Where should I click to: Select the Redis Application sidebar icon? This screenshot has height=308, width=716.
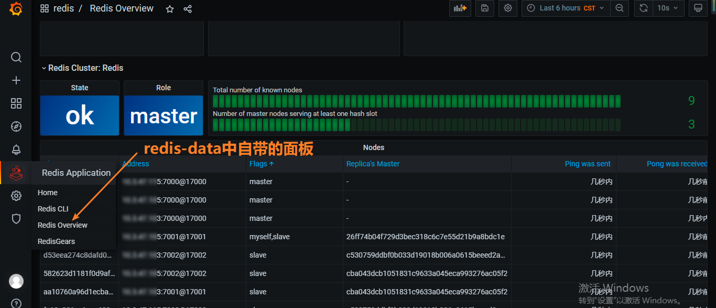point(16,173)
